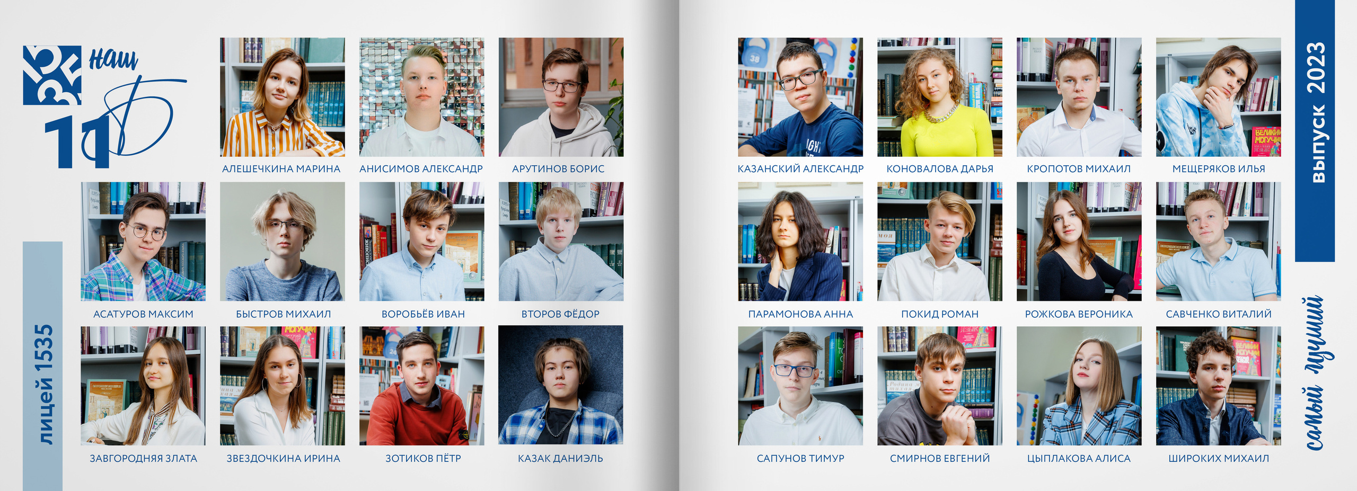Click the Парамонова Анна portrait
The image size is (1357, 491).
click(x=800, y=242)
